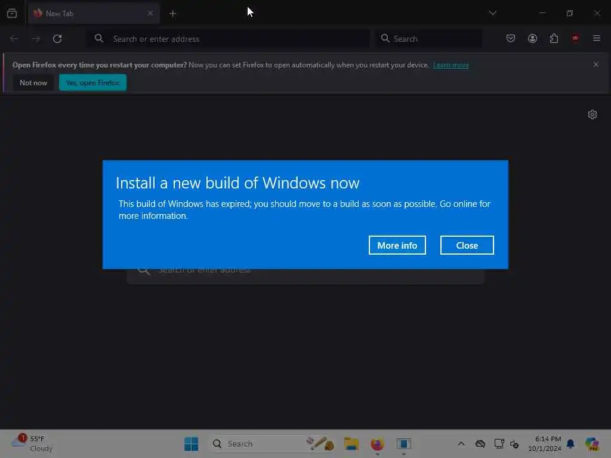The width and height of the screenshot is (611, 458).
Task: Choose Not now in notification bar
Action: (33, 82)
